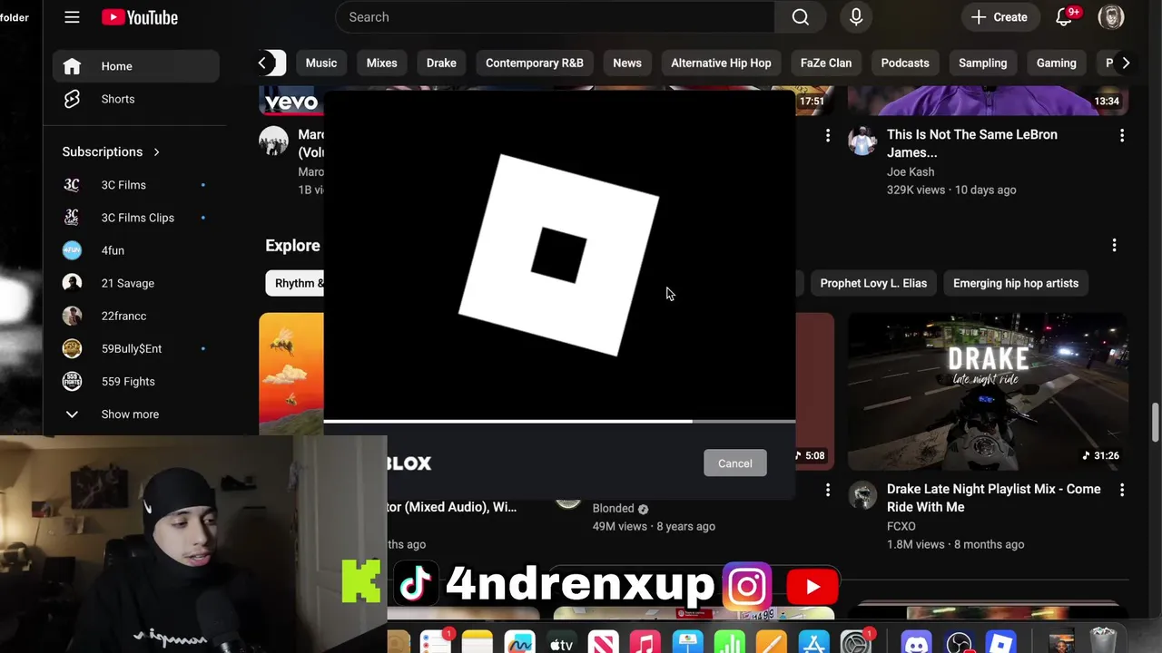Open the 21 Savage channel avatar
The image size is (1162, 653).
pyautogui.click(x=72, y=283)
